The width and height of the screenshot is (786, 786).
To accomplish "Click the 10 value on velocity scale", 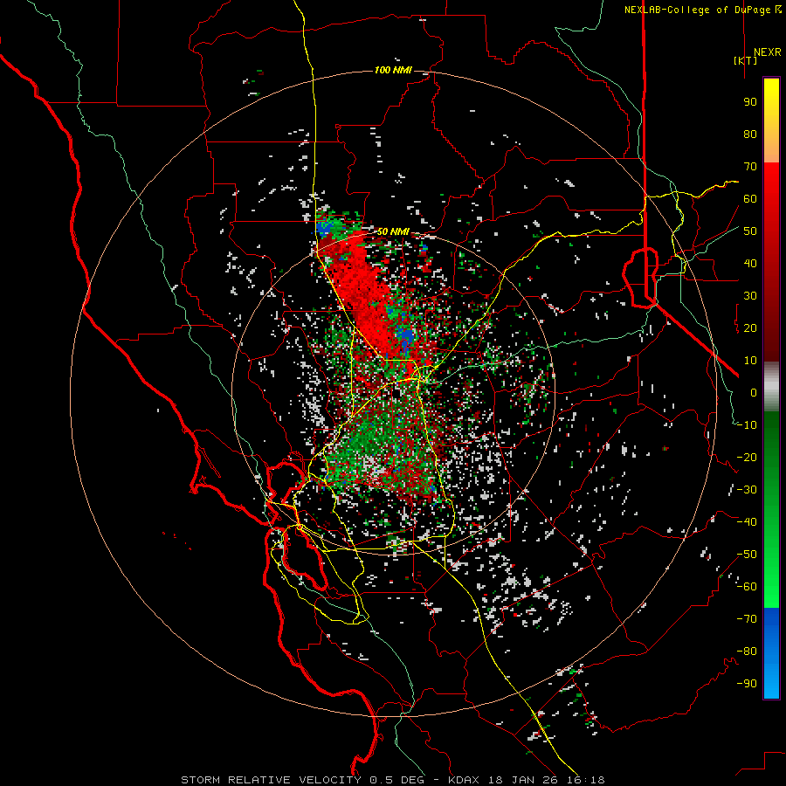I will (750, 361).
